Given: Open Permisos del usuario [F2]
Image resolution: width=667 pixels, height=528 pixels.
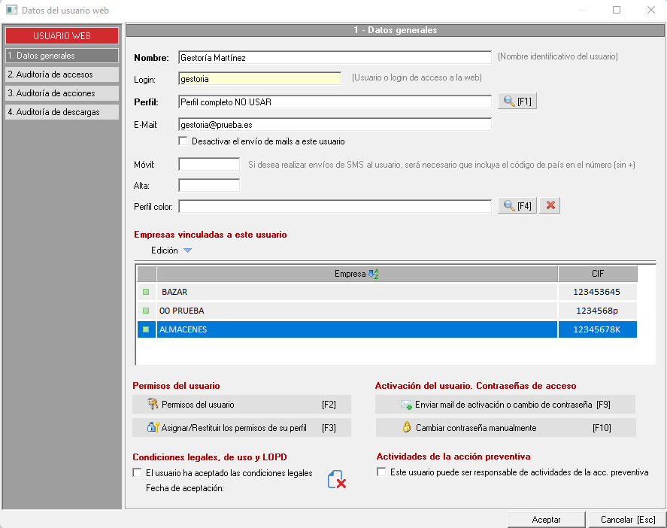Looking at the screenshot, I should [241, 405].
